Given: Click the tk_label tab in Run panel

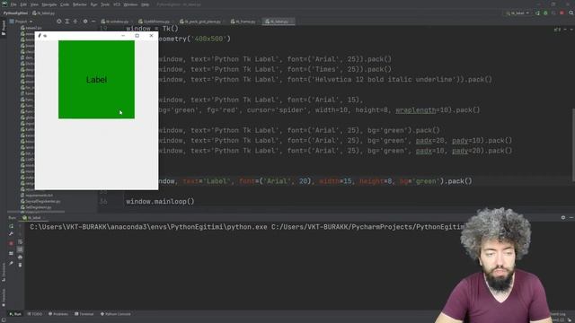Looking at the screenshot, I should [34, 218].
